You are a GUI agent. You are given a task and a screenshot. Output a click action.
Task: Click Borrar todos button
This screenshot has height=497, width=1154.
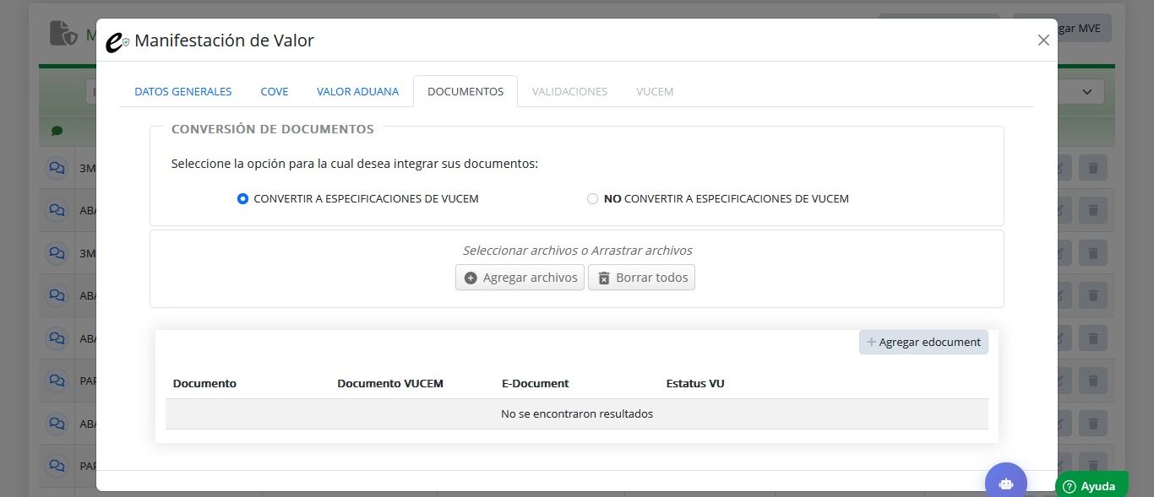point(641,278)
